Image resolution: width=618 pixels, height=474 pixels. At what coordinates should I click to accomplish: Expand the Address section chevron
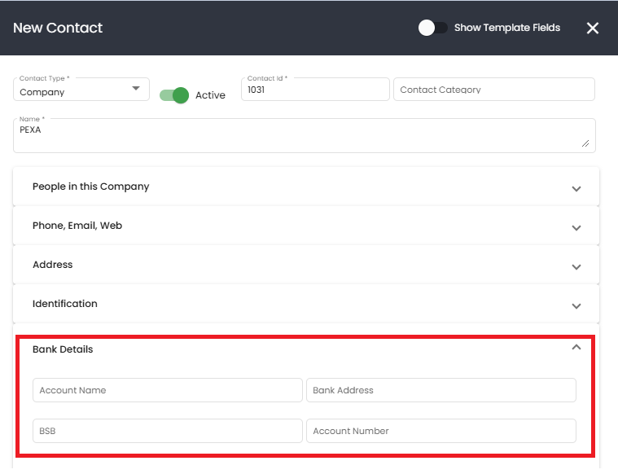576,267
